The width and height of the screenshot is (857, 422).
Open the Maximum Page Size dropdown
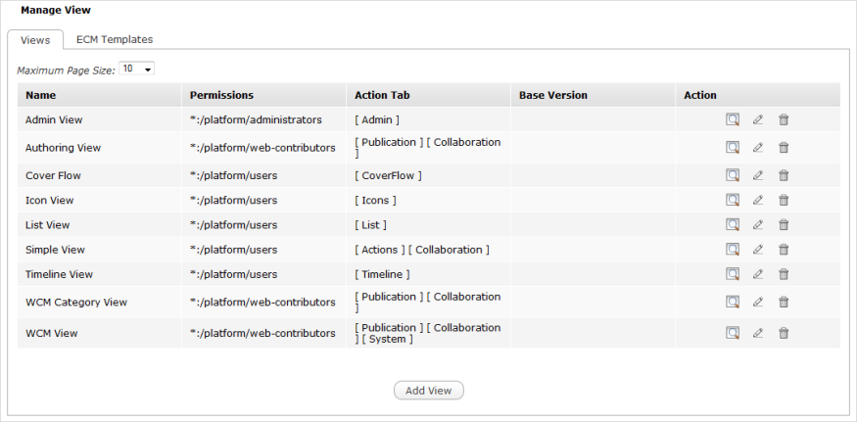[136, 70]
